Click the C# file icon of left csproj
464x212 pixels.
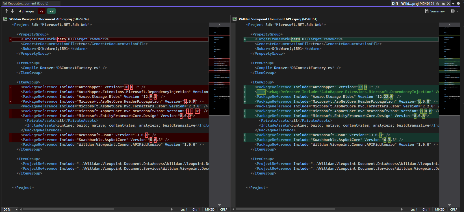pos(5,19)
